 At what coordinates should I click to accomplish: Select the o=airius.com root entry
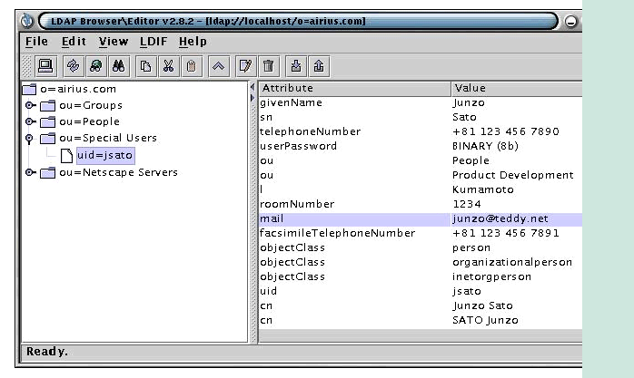tap(78, 89)
